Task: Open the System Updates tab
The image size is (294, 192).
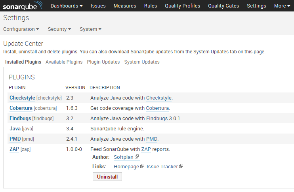Action: coord(142,62)
